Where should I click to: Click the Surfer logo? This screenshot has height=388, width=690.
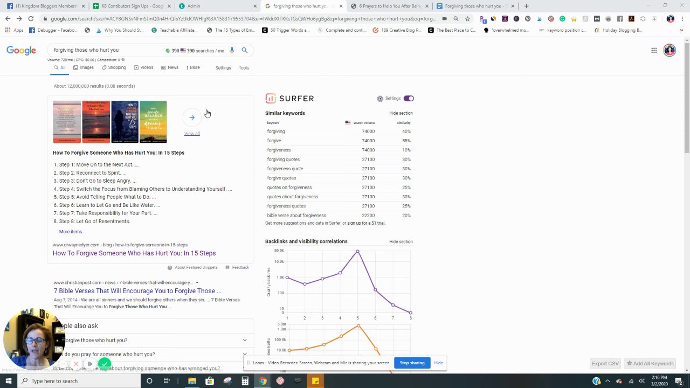289,98
